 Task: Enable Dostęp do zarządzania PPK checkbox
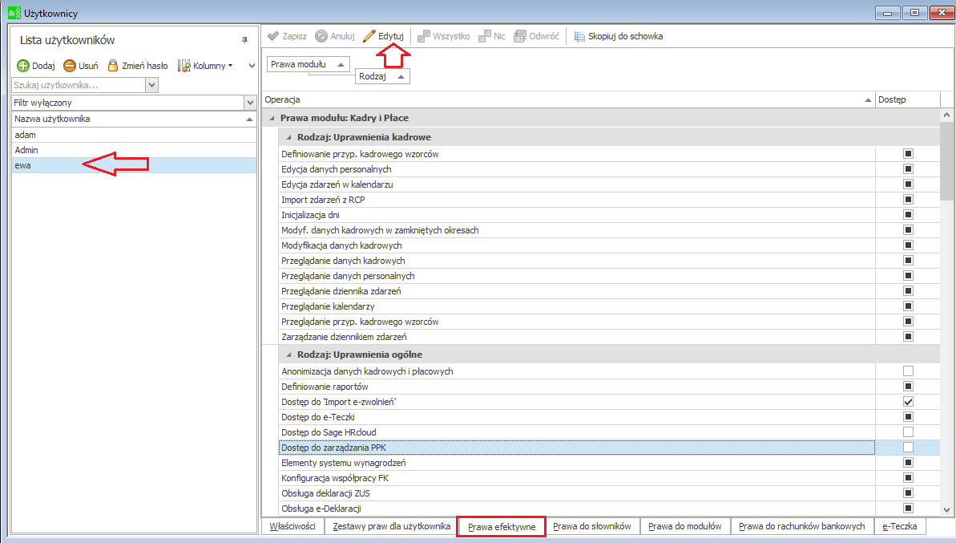pyautogui.click(x=908, y=448)
